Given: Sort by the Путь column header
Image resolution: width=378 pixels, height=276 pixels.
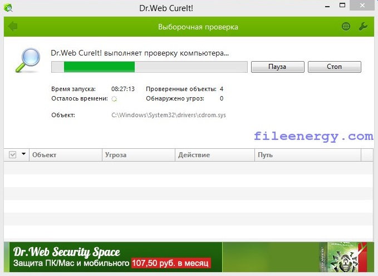Looking at the screenshot, I should pos(308,155).
